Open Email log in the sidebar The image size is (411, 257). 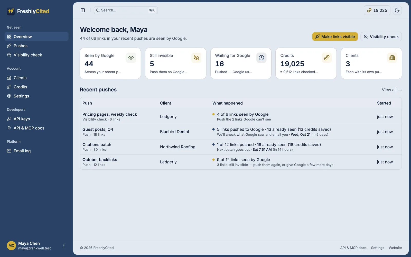[36, 151]
